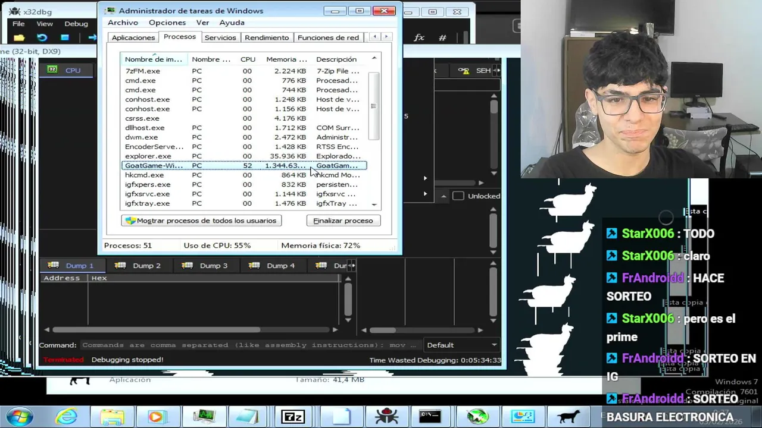The height and width of the screenshot is (428, 762).
Task: Click the scroll arrows next to SEH tab
Action: [498, 70]
